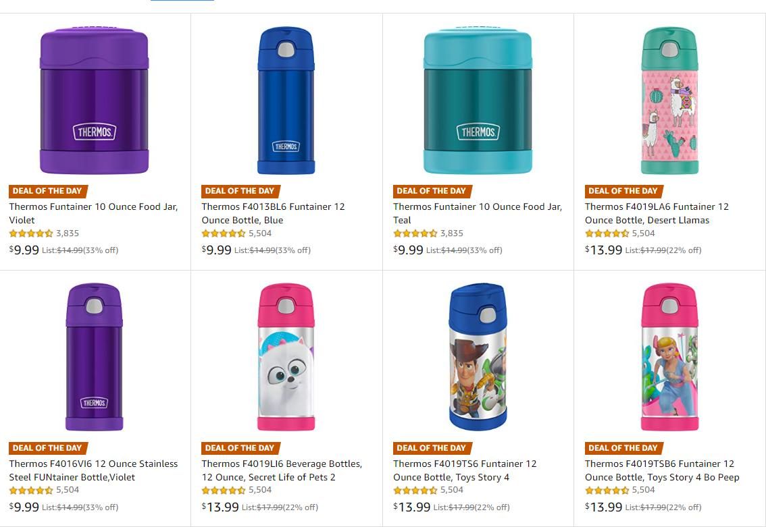The image size is (766, 527).
Task: Open the teal Thermos food jar image
Action: [478, 101]
